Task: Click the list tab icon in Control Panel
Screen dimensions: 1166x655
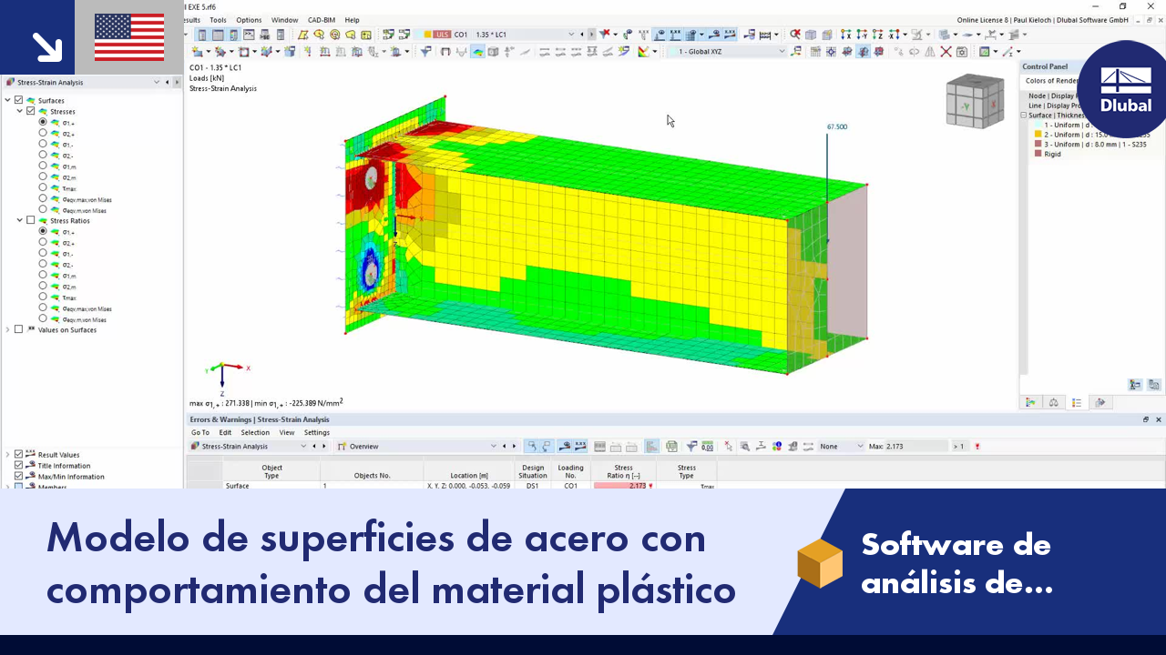Action: point(1077,402)
